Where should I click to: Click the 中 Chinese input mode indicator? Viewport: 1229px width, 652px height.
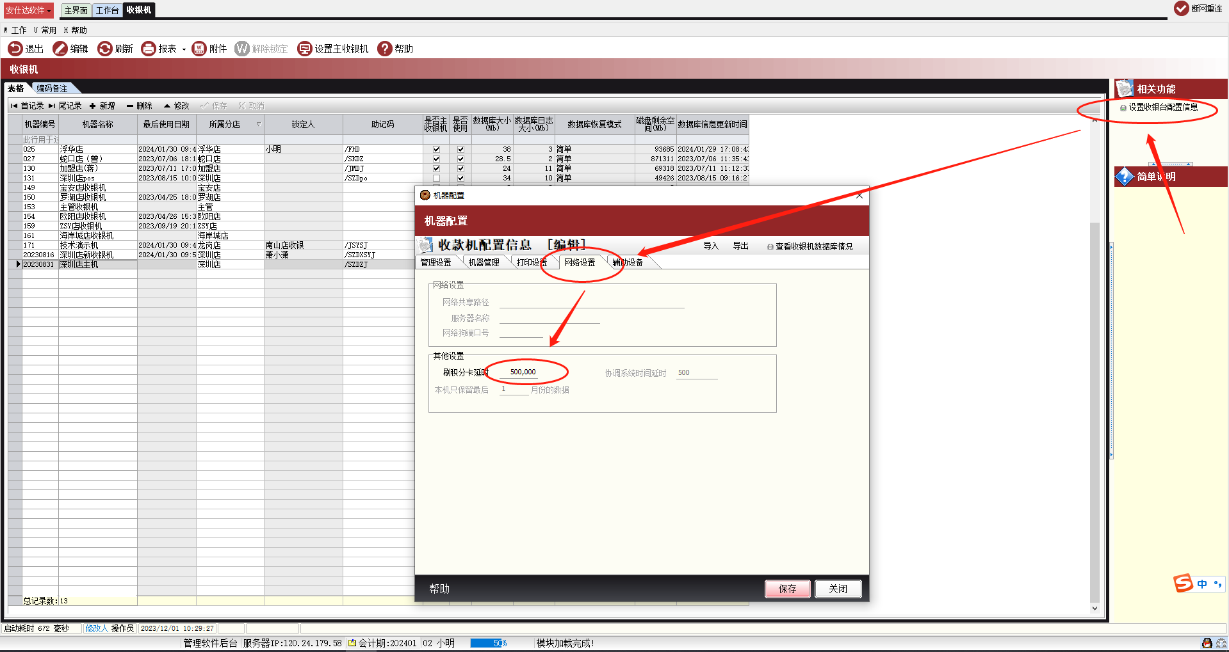[1202, 584]
